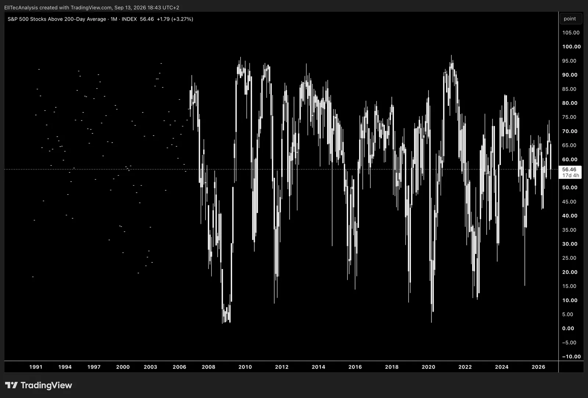
Task: Click the 1991 year label on the time axis
Action: pyautogui.click(x=36, y=367)
